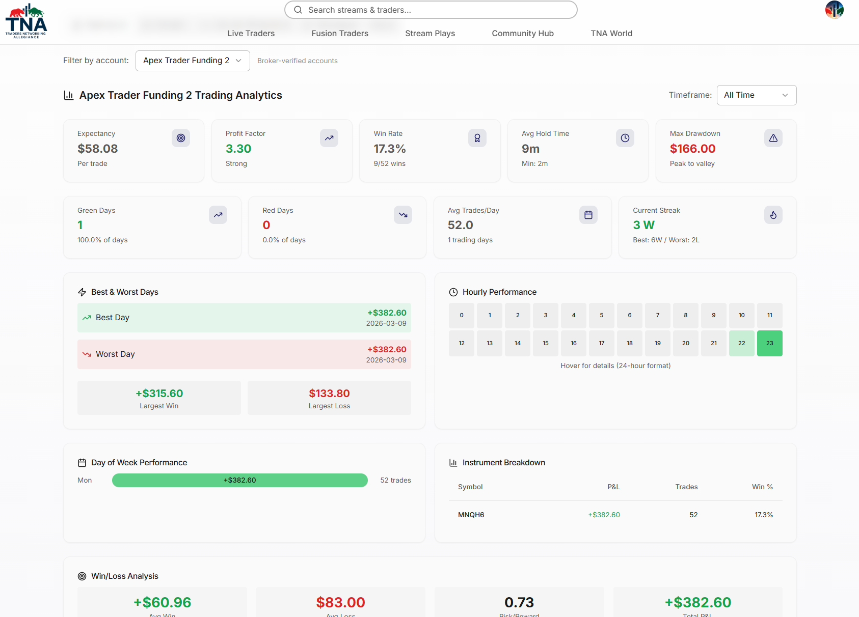Click the 52 trades Monday label
This screenshot has width=859, height=617.
[x=395, y=481]
